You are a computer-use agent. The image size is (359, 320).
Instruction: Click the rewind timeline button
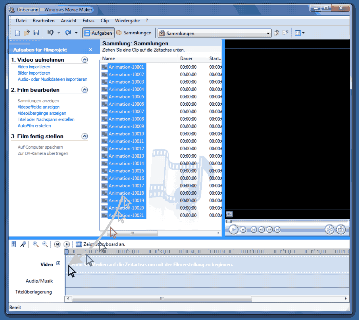coord(57,244)
